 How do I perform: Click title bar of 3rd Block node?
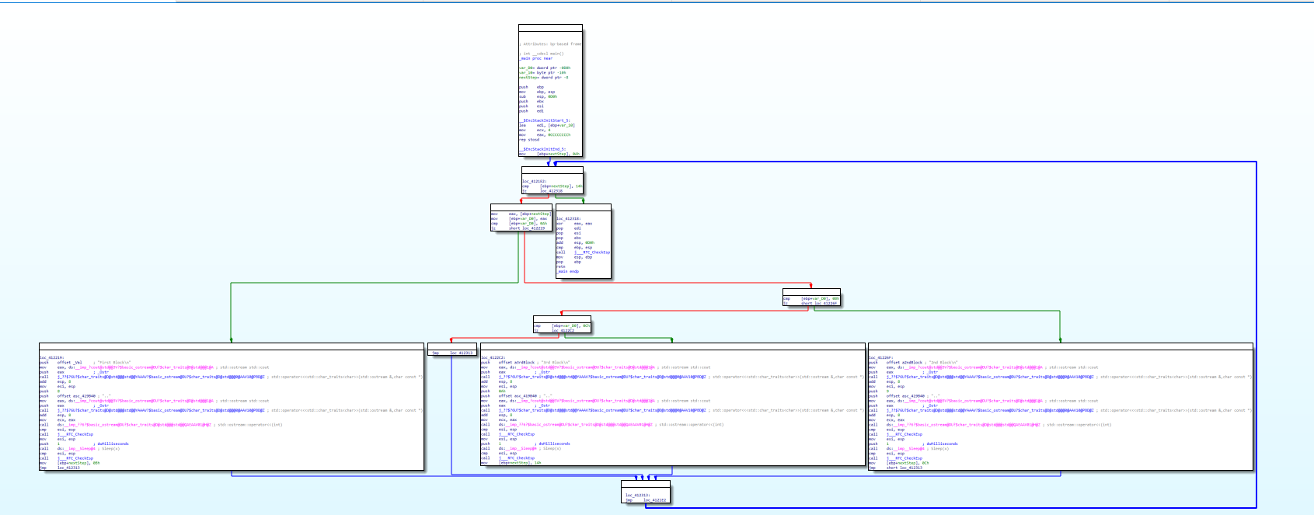tap(671, 346)
